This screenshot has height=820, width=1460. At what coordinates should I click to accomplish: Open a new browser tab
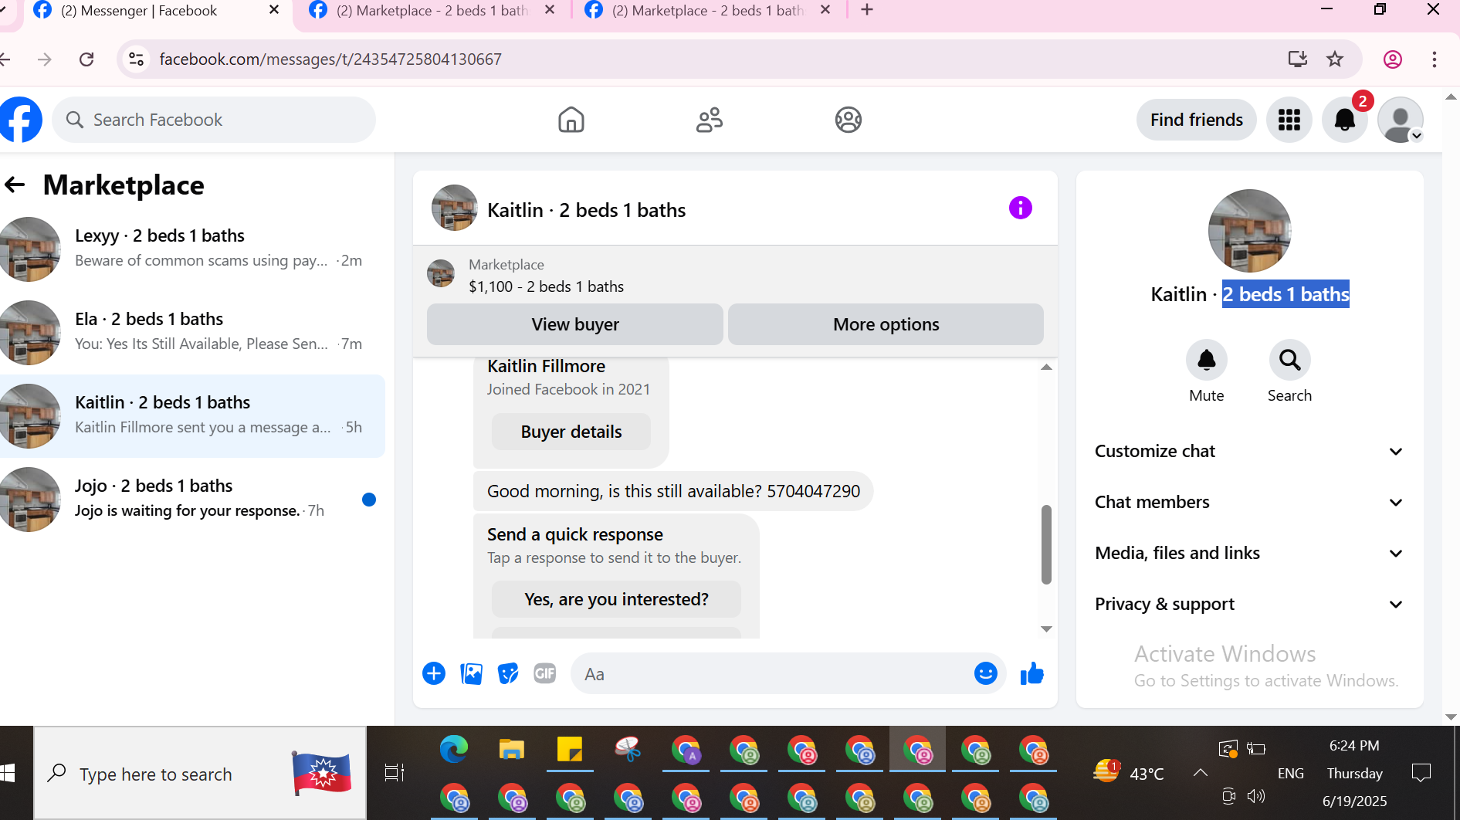tap(867, 10)
